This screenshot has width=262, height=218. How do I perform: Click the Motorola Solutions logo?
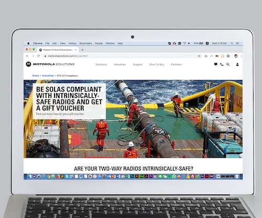click(50, 64)
